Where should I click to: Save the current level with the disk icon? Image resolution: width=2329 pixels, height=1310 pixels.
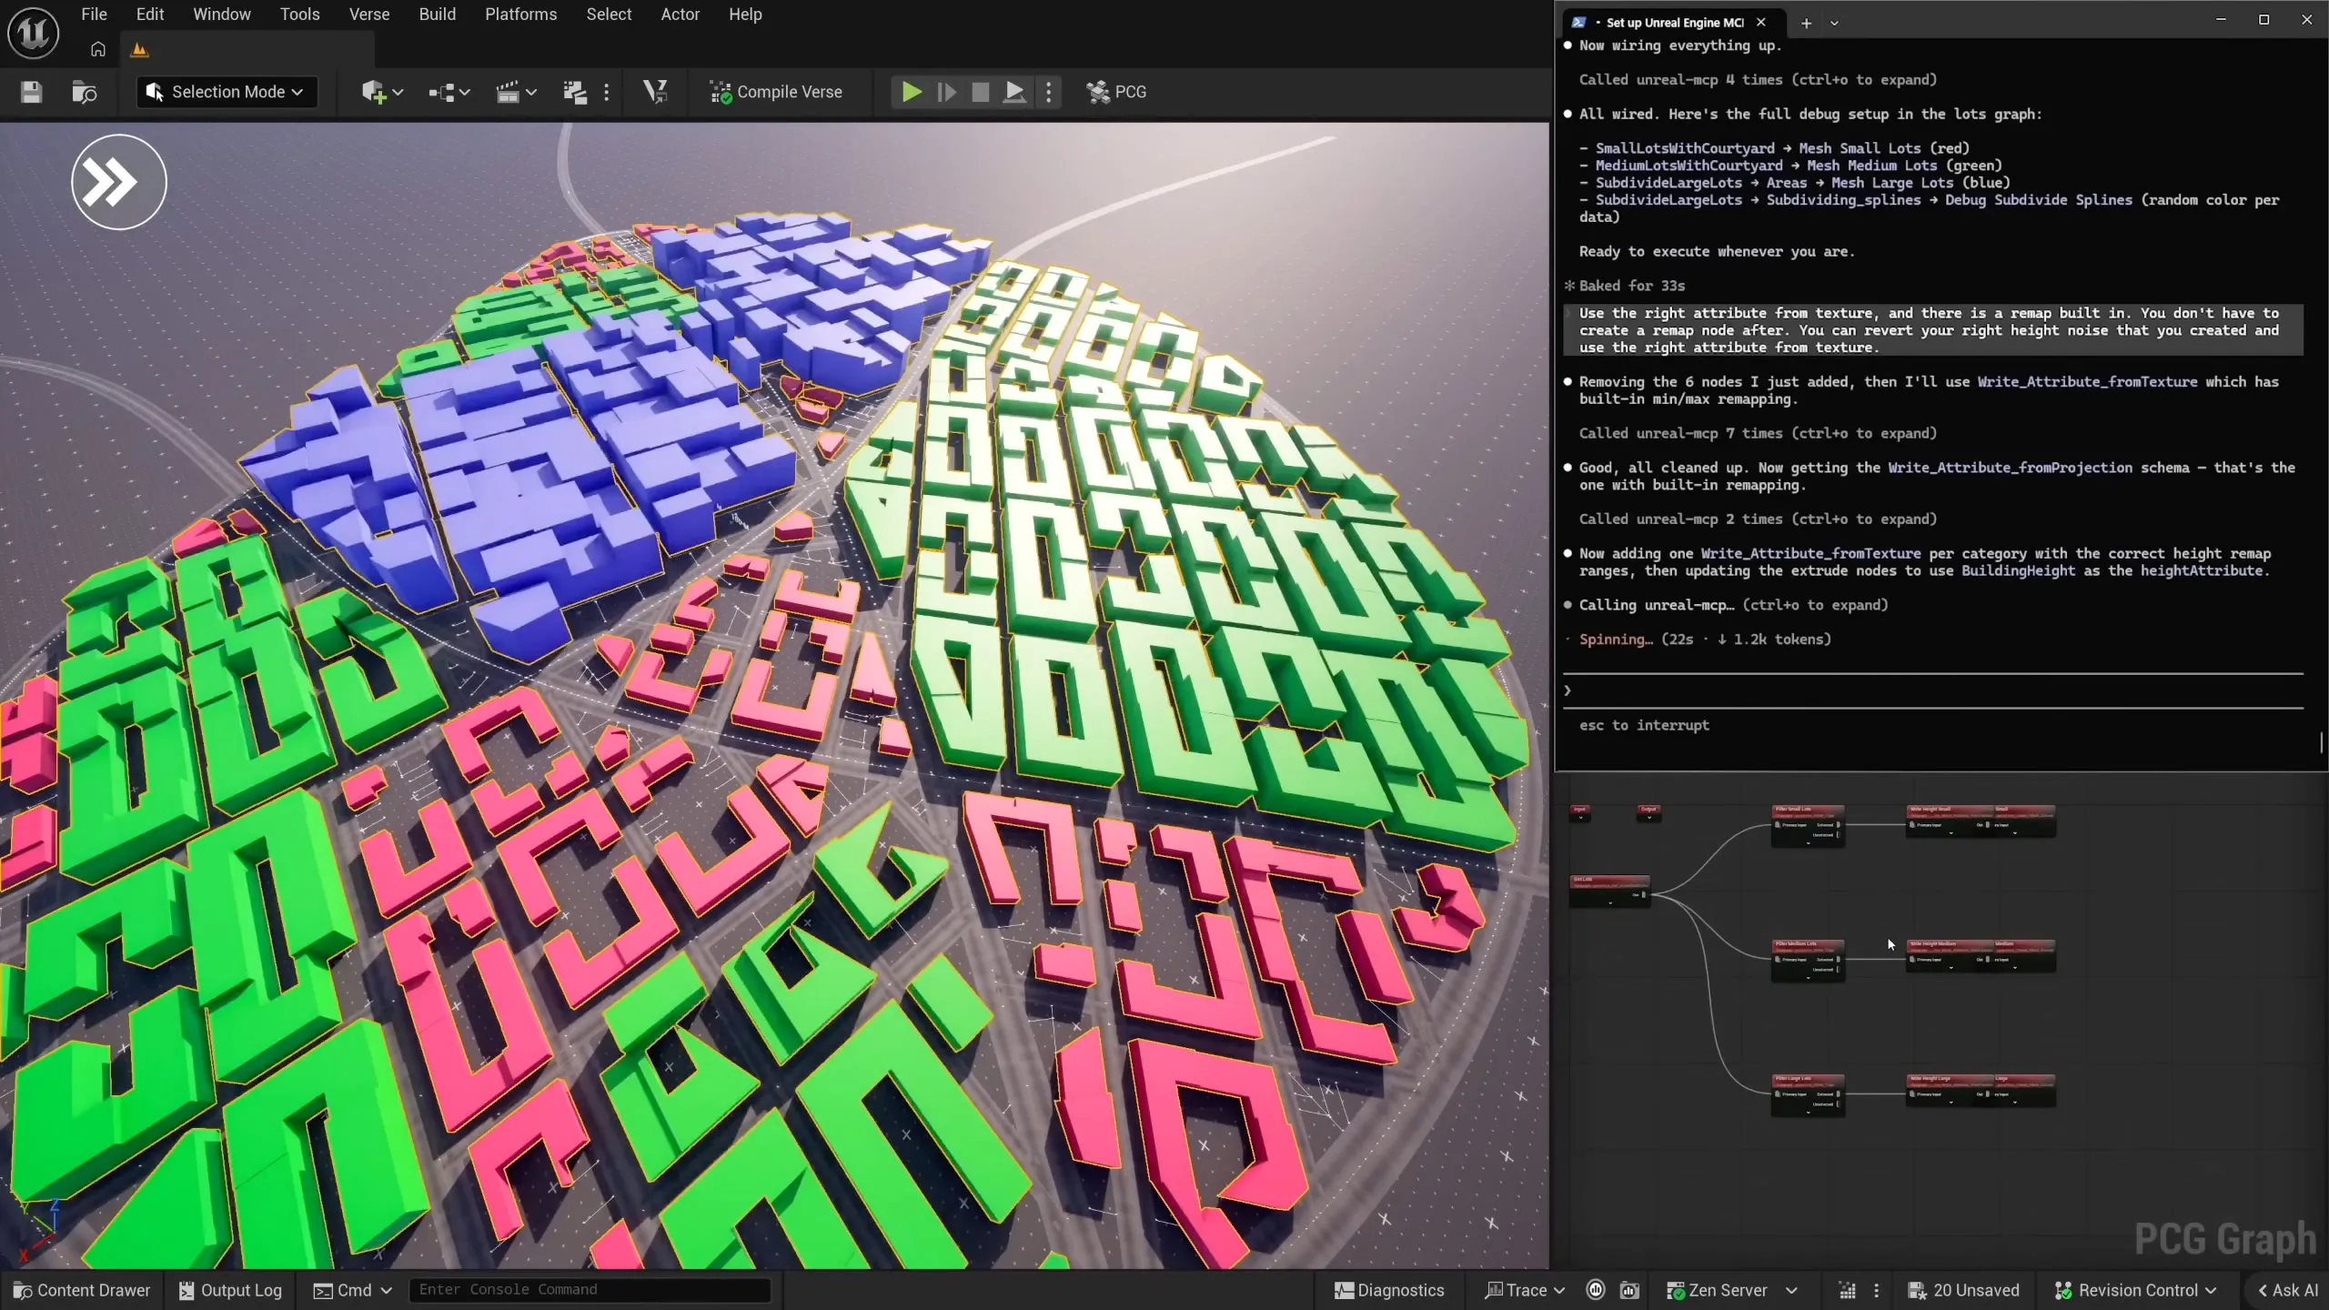pos(32,92)
